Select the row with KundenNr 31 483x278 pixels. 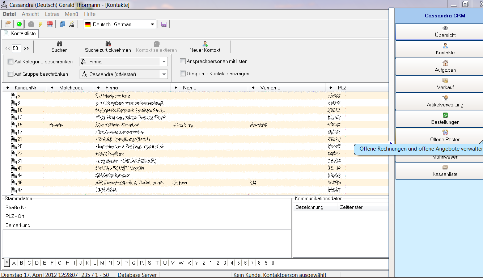pyautogui.click(x=195, y=161)
